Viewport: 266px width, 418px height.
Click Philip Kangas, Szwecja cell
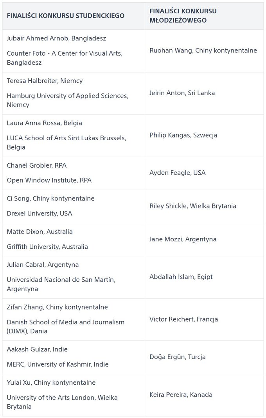coord(183,135)
